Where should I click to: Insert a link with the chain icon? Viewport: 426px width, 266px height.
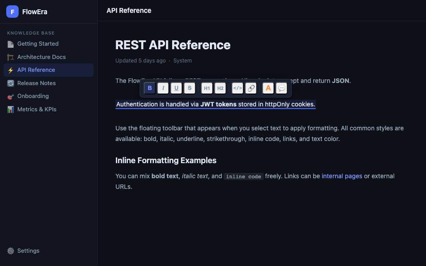coord(251,88)
